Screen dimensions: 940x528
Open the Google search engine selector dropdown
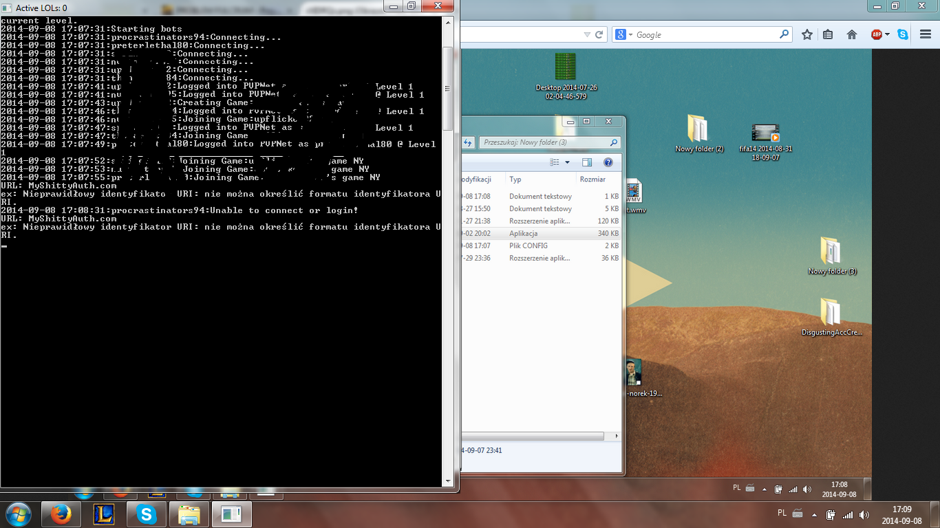624,34
